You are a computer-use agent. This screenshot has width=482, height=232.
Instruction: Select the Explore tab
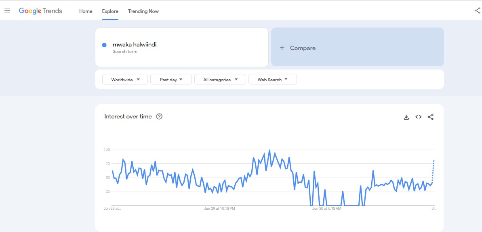coord(110,11)
